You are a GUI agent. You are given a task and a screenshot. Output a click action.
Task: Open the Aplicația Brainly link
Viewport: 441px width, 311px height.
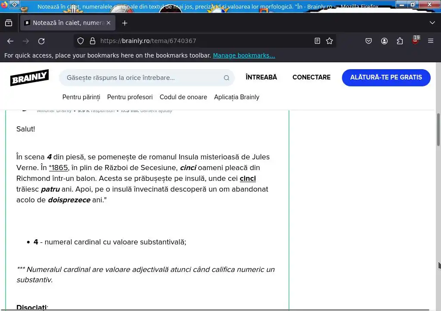(x=236, y=97)
